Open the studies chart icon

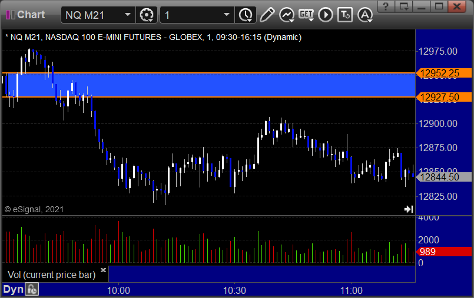[287, 15]
